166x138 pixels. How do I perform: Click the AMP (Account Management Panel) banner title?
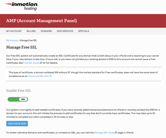click(x=41, y=21)
